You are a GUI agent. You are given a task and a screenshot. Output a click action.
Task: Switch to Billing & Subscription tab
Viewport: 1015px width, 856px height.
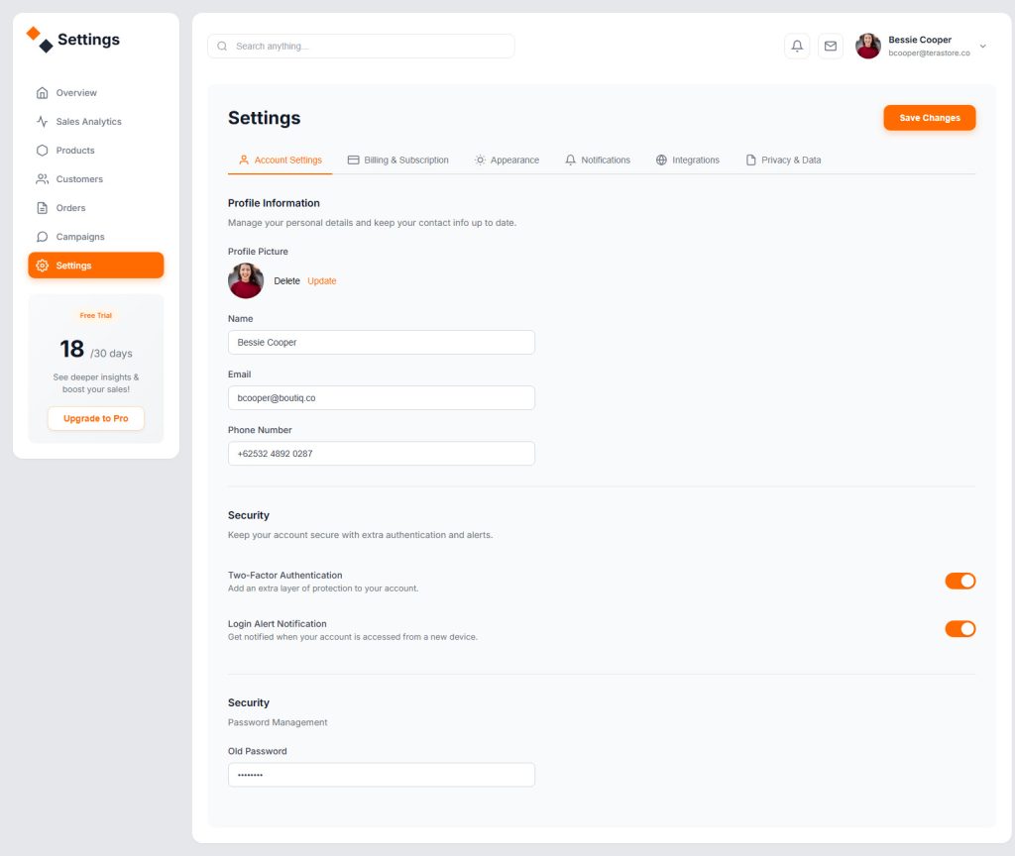[398, 160]
